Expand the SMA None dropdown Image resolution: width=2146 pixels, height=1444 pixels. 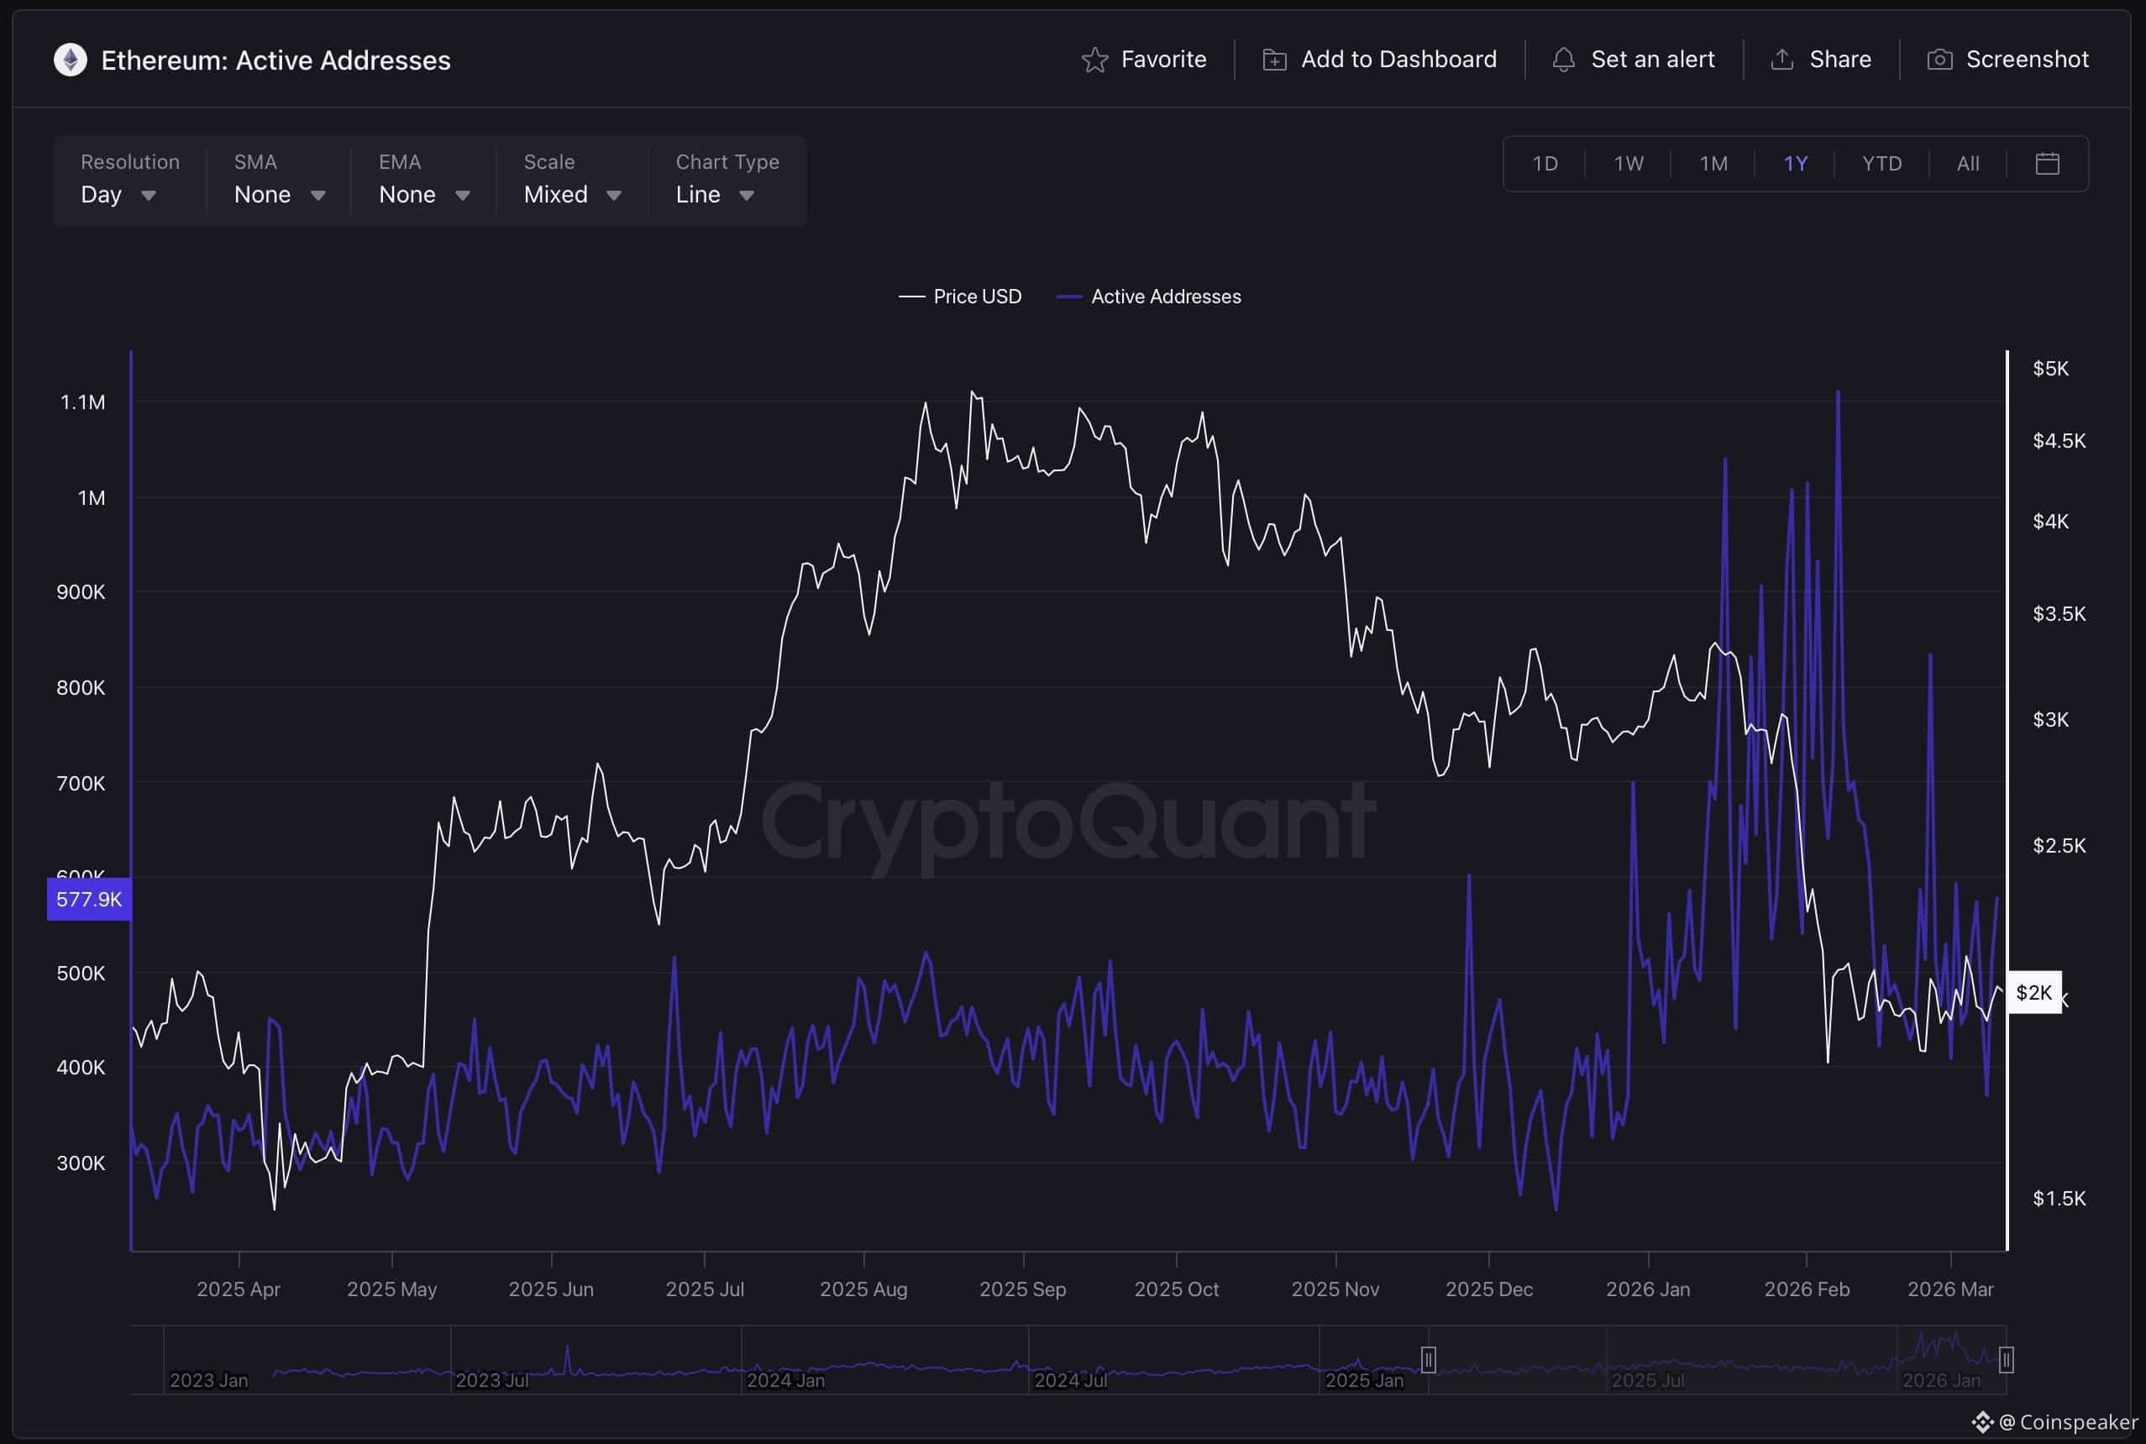coord(279,195)
